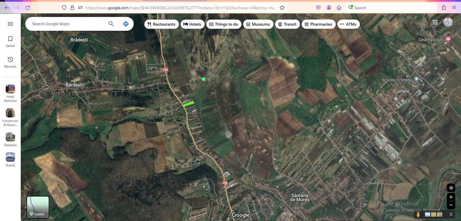Viewport: 461px width, 221px height.
Task: Select the ATMs chip
Action: click(x=349, y=24)
